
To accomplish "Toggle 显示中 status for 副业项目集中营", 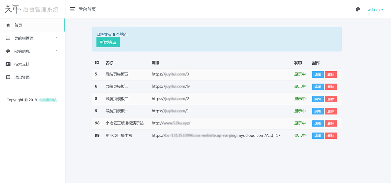I will coord(300,135).
